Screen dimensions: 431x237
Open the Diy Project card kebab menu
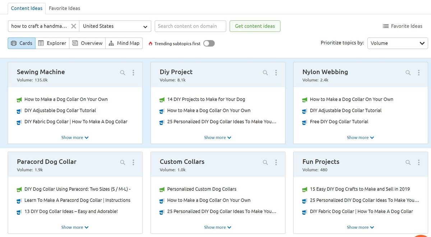coord(276,72)
